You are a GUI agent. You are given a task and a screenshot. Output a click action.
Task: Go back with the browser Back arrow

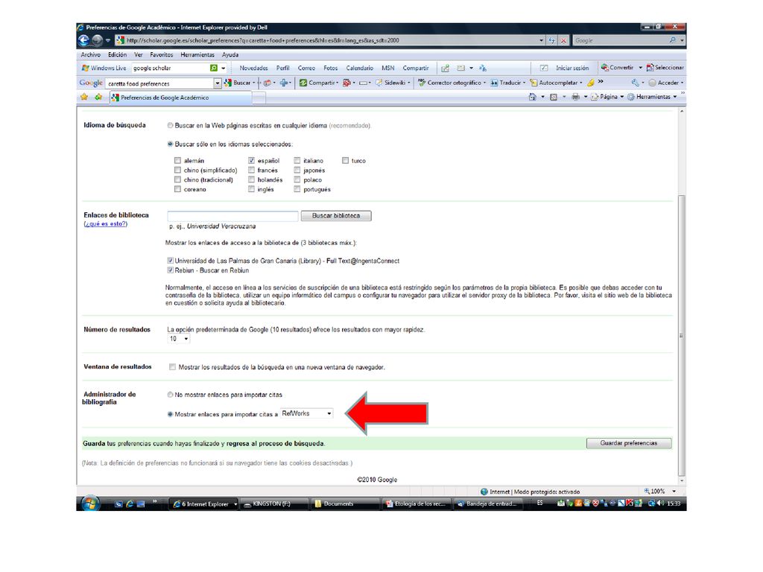(x=83, y=40)
